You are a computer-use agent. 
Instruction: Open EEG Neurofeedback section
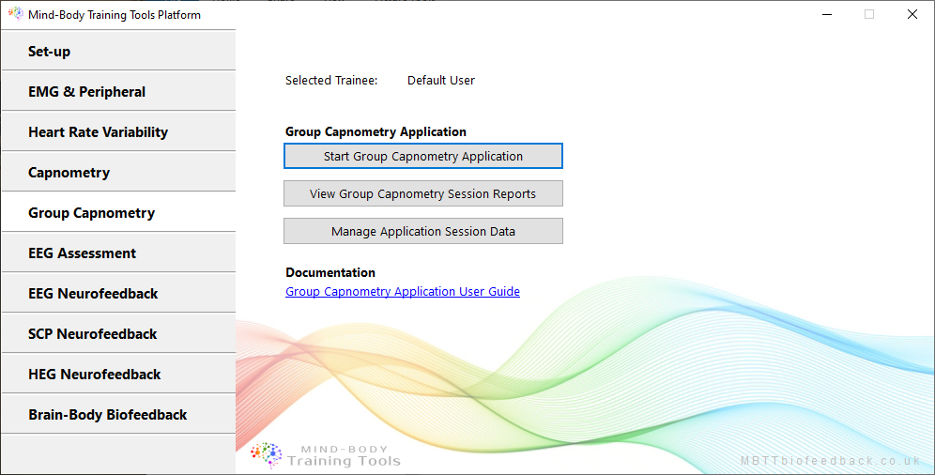tap(118, 293)
